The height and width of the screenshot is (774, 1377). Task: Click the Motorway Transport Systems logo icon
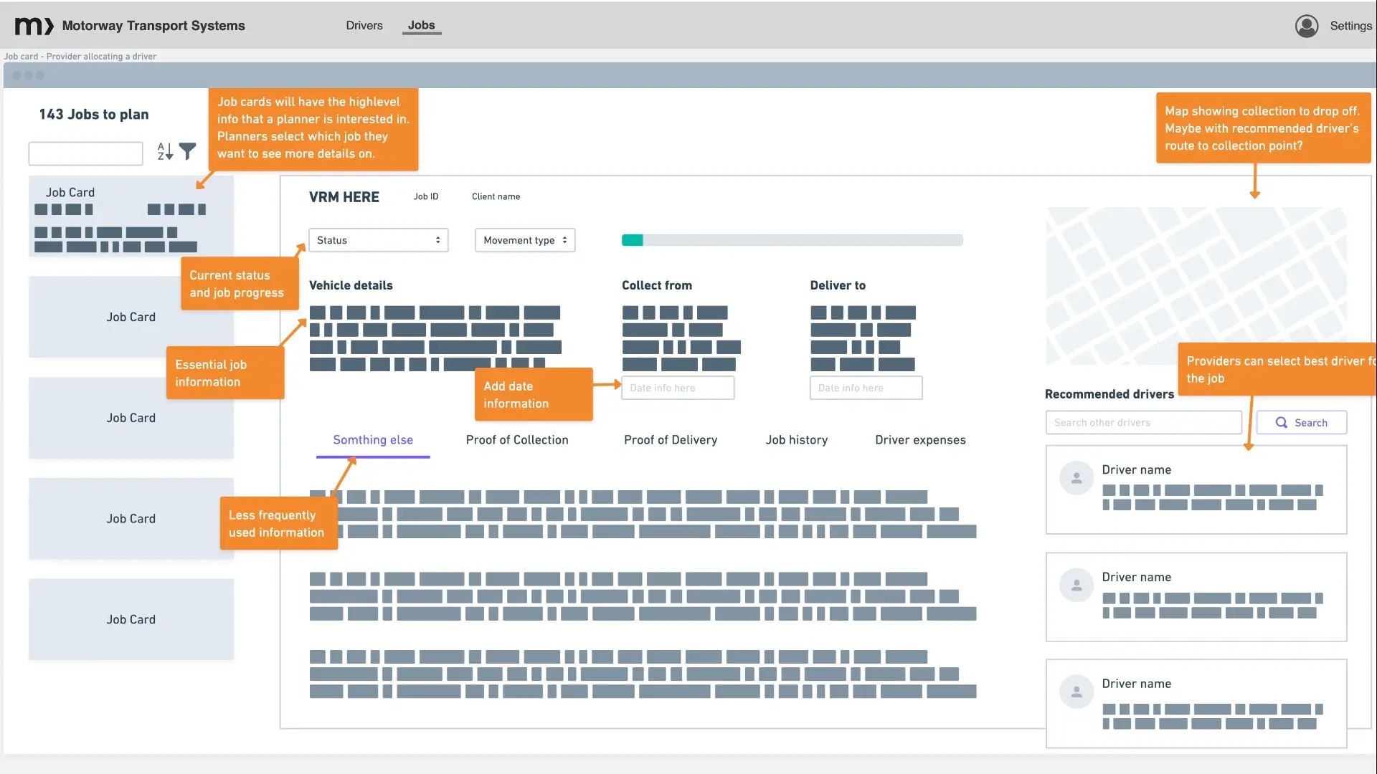click(34, 26)
